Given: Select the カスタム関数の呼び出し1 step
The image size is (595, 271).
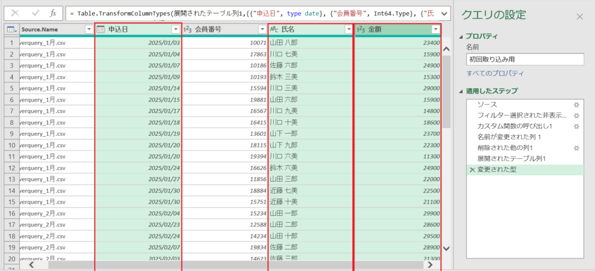Looking at the screenshot, I should (515, 126).
